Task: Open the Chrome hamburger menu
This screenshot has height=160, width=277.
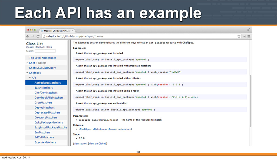Action: [249, 36]
